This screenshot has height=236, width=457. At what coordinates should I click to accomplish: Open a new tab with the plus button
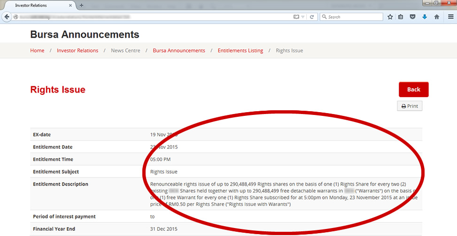click(81, 5)
